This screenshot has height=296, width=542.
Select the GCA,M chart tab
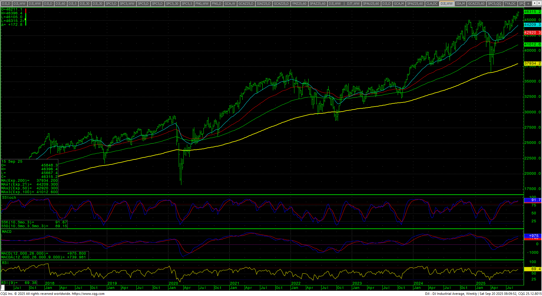pyautogui.click(x=399, y=4)
